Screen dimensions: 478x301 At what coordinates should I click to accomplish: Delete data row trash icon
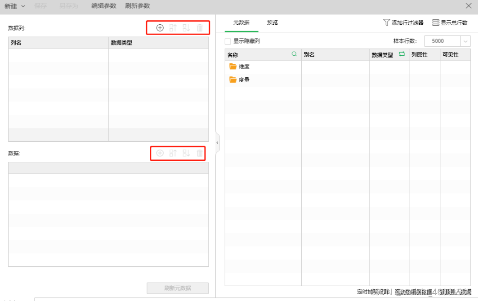[200, 153]
